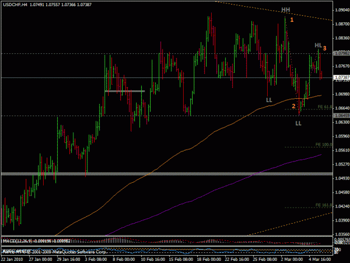Click the 1.06980 price axis value

(342, 94)
